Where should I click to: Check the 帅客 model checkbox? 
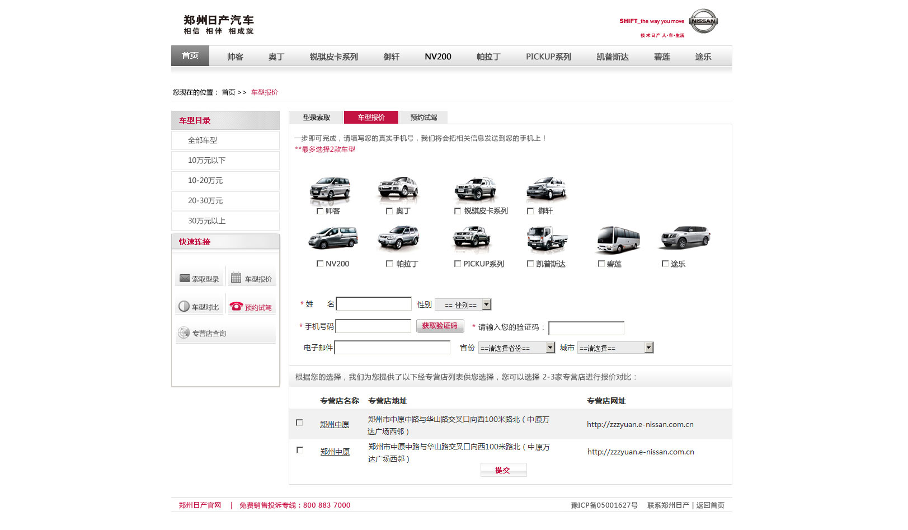(320, 211)
